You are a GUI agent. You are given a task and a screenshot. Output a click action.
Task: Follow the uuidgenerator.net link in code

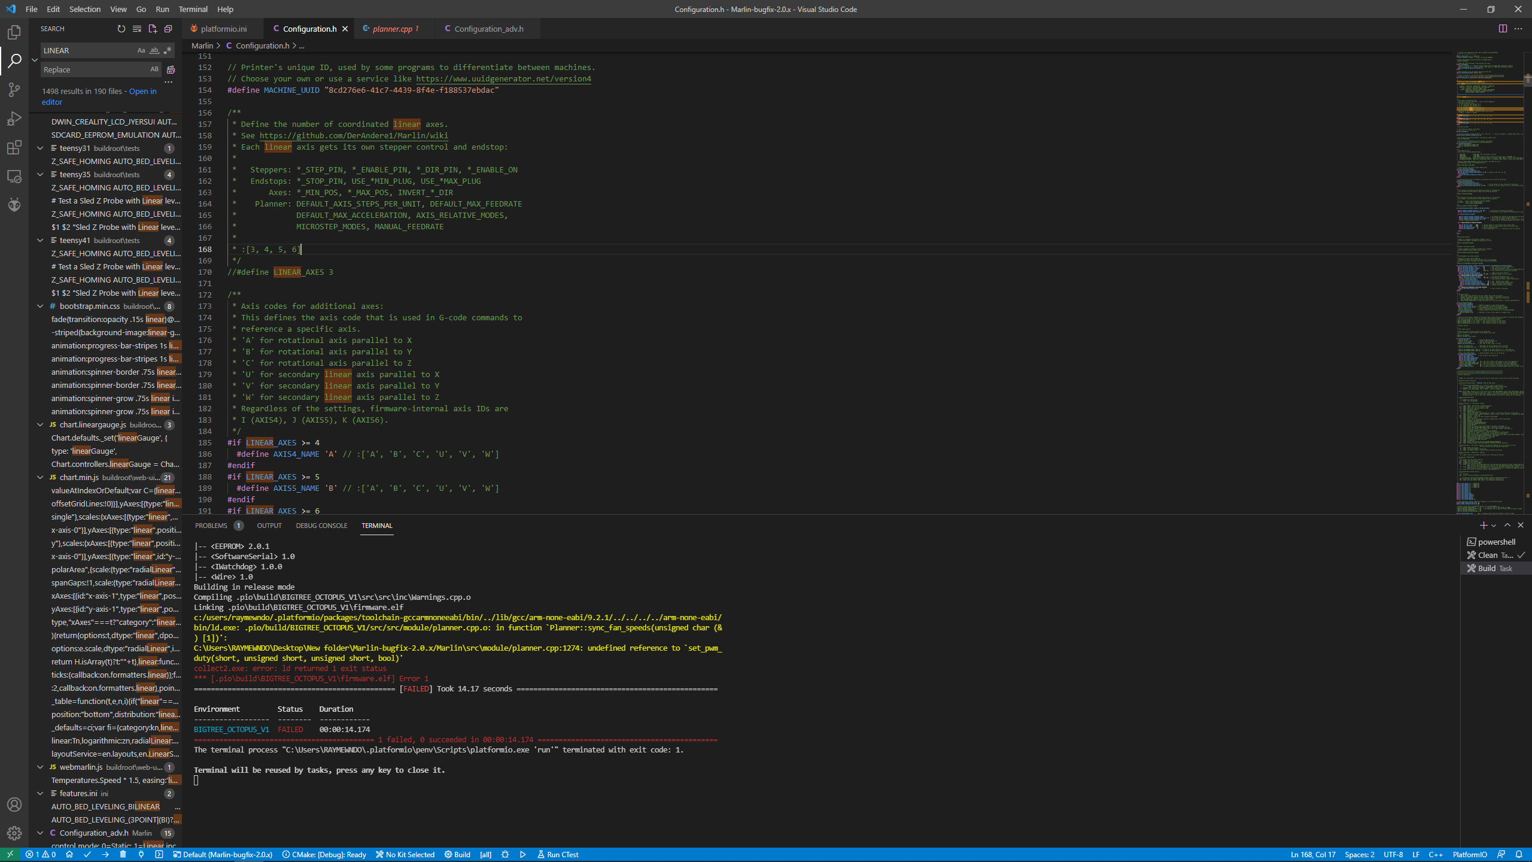[503, 78]
